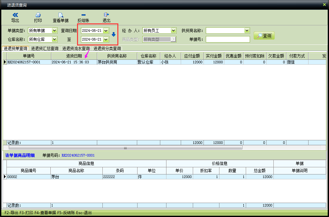Expand the 经办人 employee dropdown
The image size is (329, 217).
(x=173, y=31)
